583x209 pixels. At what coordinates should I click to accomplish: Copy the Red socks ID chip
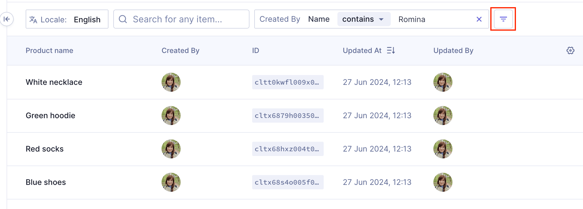(288, 149)
